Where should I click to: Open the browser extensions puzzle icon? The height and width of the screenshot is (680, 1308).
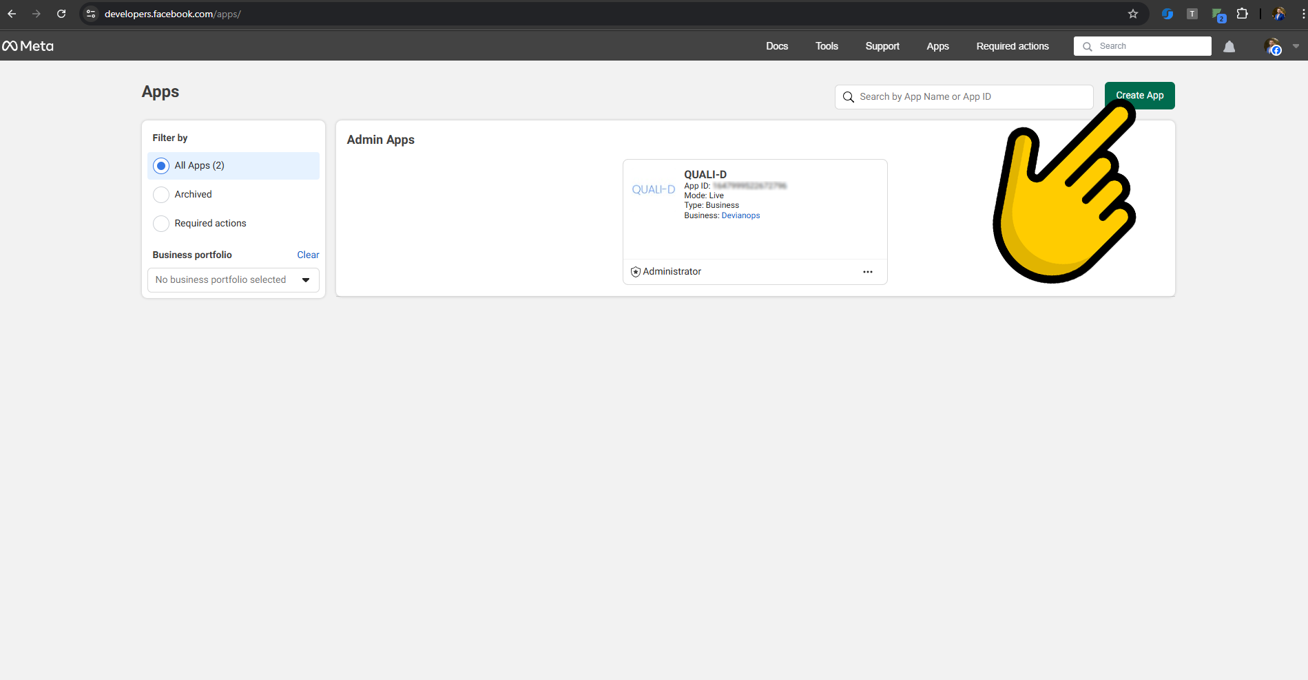1243,13
